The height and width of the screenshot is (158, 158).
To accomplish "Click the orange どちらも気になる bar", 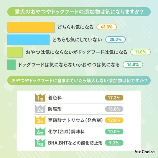I will pyautogui.click(x=31, y=27).
